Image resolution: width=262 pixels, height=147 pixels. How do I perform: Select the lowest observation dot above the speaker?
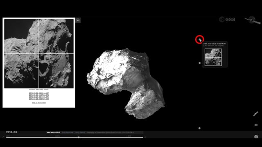199,128
